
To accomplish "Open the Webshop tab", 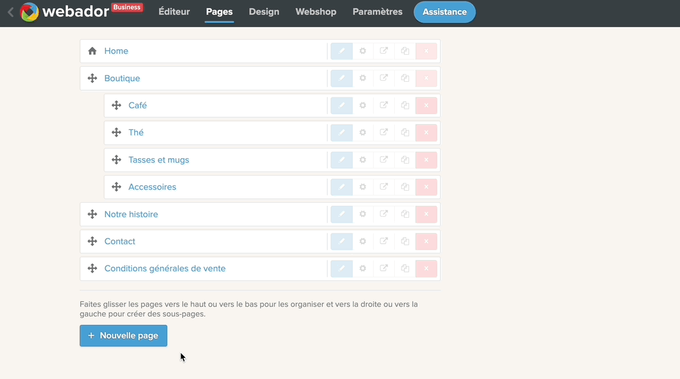I will [316, 11].
